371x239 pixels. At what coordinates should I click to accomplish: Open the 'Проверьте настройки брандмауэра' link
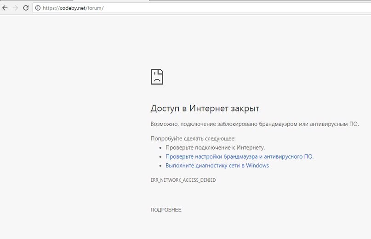240,156
